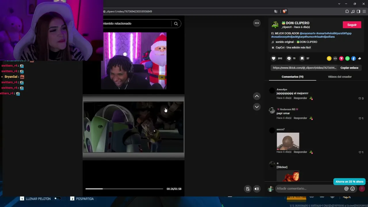Follow DON CLIPERO with Seguir button
Image resolution: width=368 pixels, height=207 pixels.
[352, 25]
